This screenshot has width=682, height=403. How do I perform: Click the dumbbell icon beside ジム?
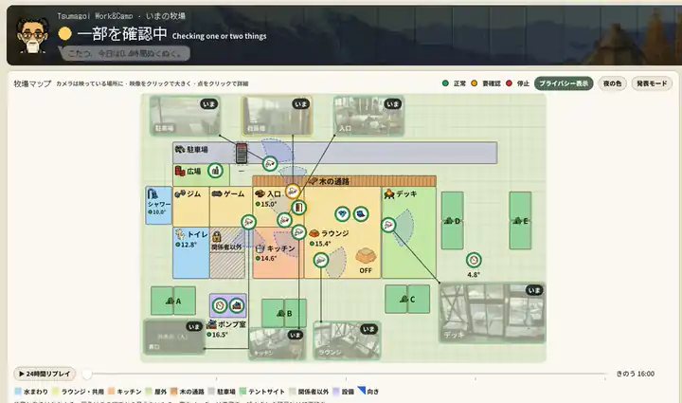[180, 193]
